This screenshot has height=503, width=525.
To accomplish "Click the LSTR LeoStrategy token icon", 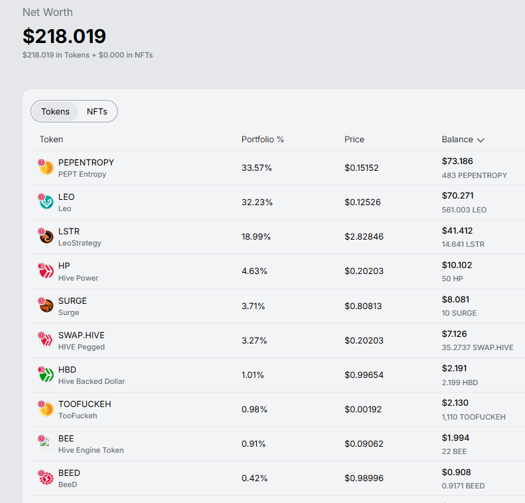I will [46, 236].
